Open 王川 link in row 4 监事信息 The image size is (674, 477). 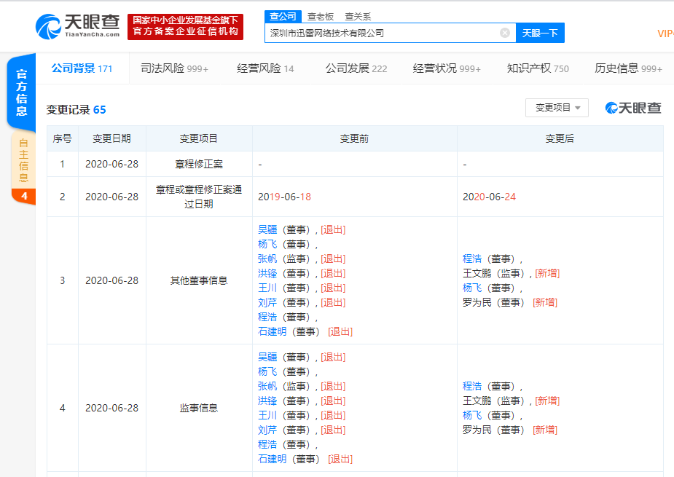point(267,416)
